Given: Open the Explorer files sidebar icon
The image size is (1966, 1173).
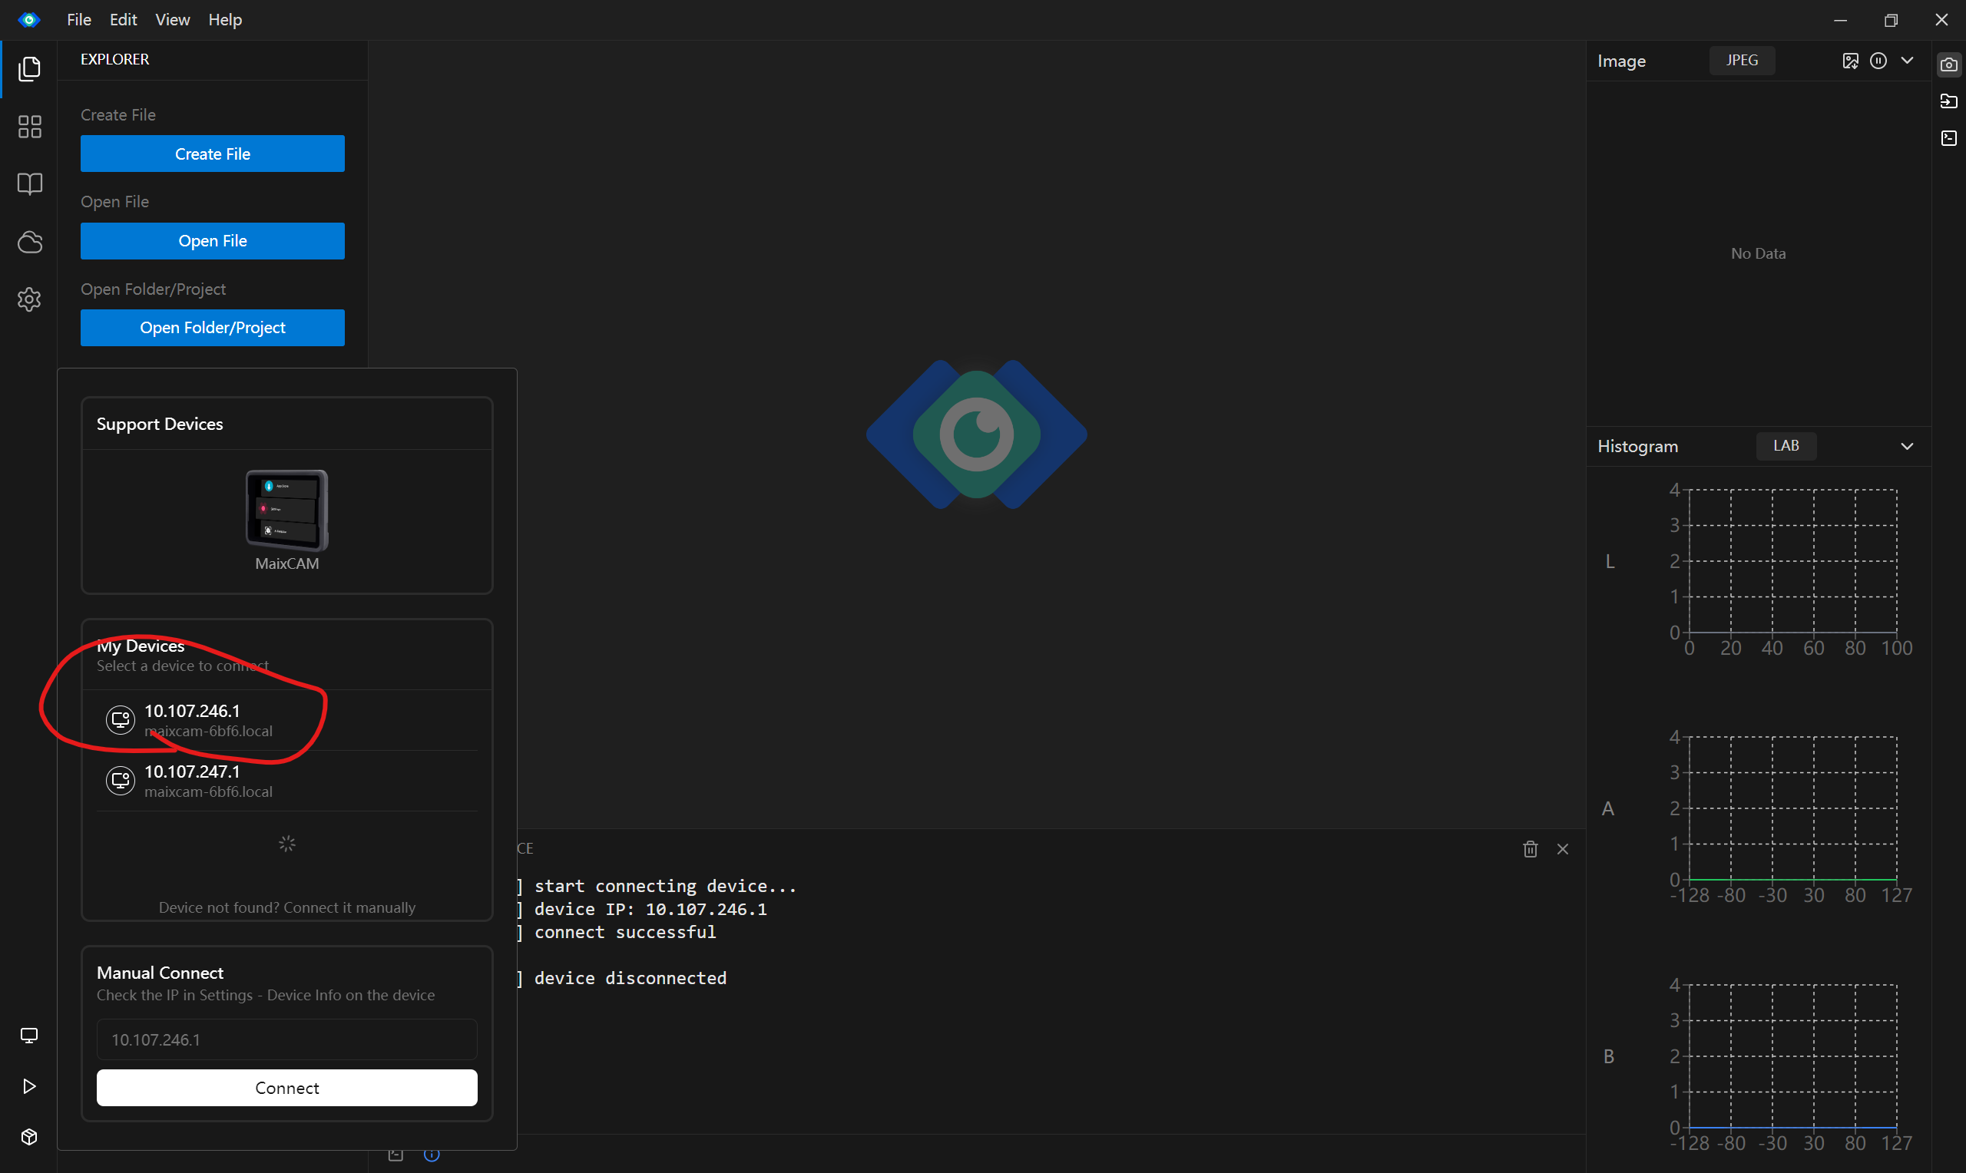Looking at the screenshot, I should [x=29, y=69].
